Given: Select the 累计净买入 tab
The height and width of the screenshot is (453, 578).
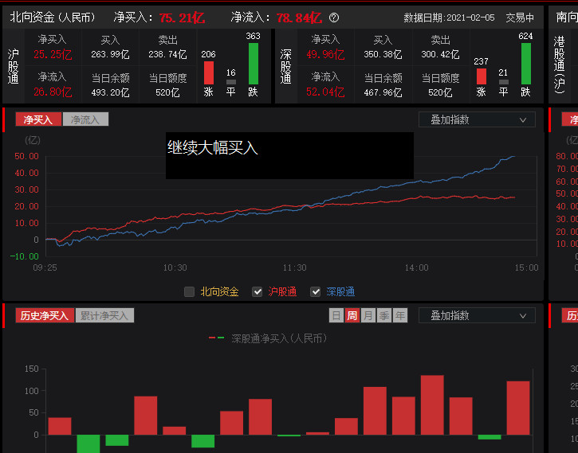Looking at the screenshot, I should point(104,315).
